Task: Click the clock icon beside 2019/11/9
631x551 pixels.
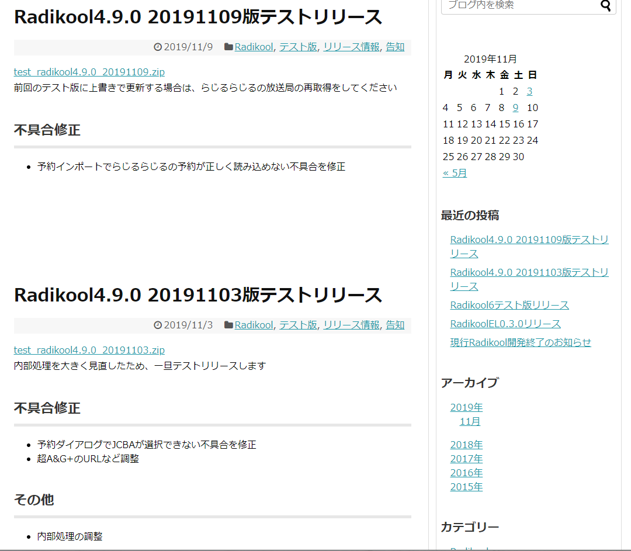Action: (158, 47)
